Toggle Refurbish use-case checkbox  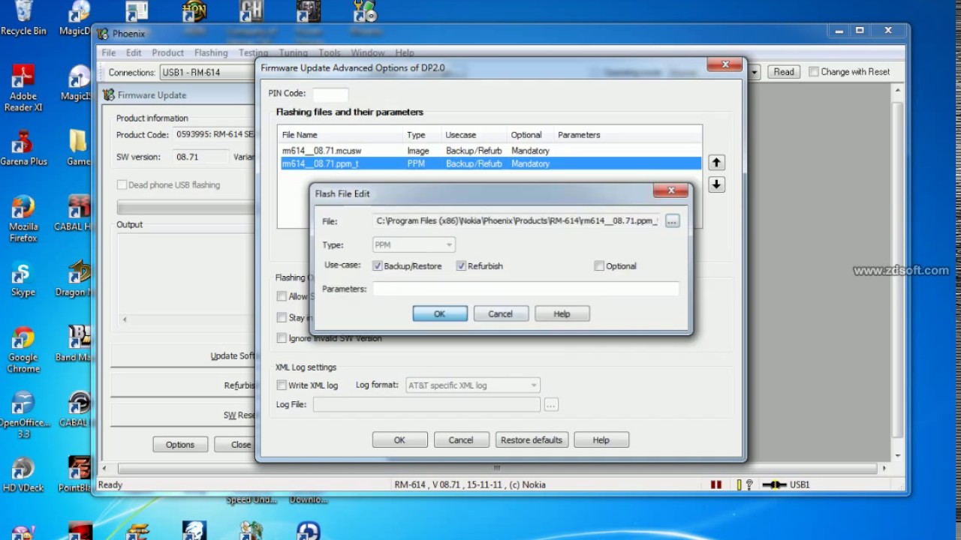pyautogui.click(x=461, y=266)
